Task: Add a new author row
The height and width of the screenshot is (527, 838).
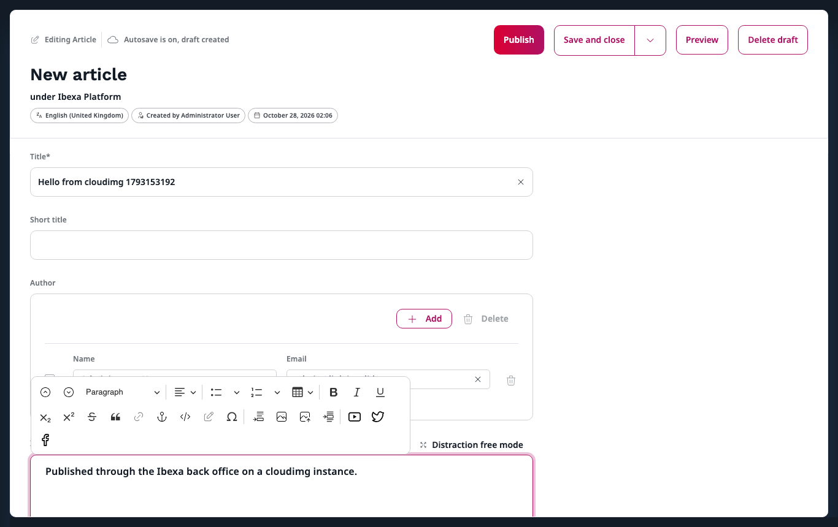Action: (x=424, y=319)
